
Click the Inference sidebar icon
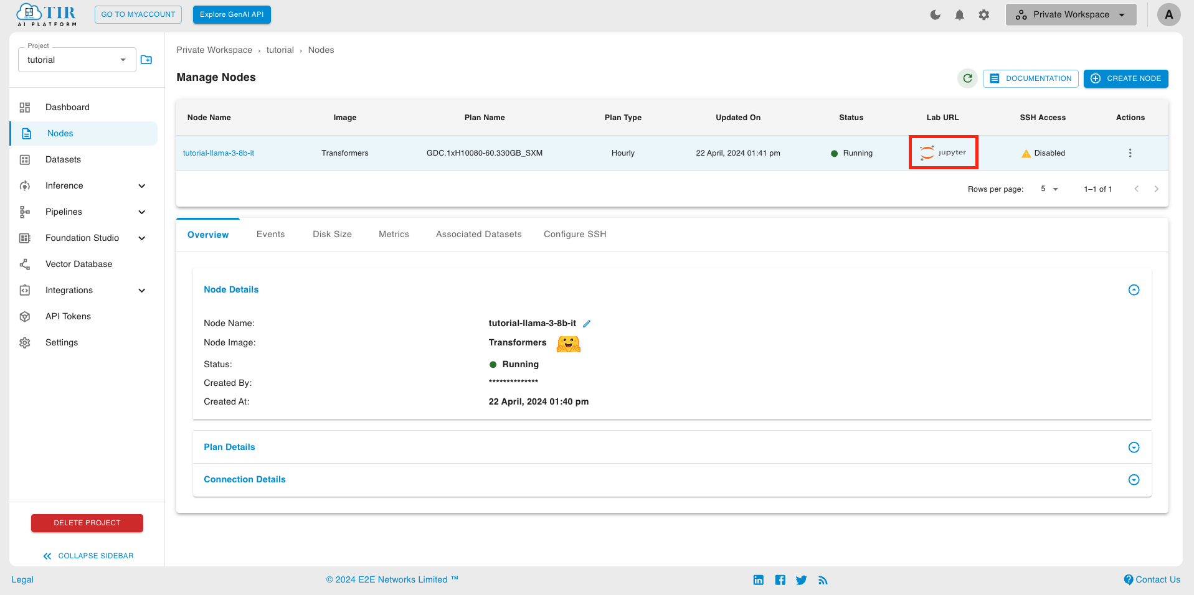click(25, 185)
